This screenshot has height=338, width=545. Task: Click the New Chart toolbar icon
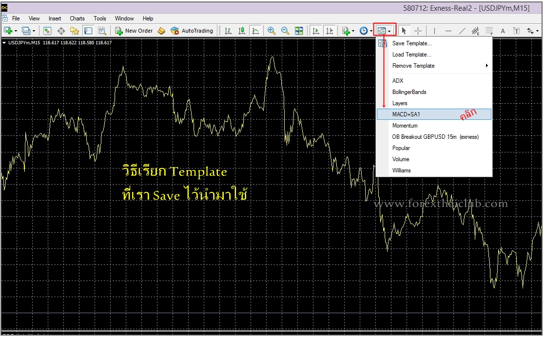pyautogui.click(x=8, y=31)
